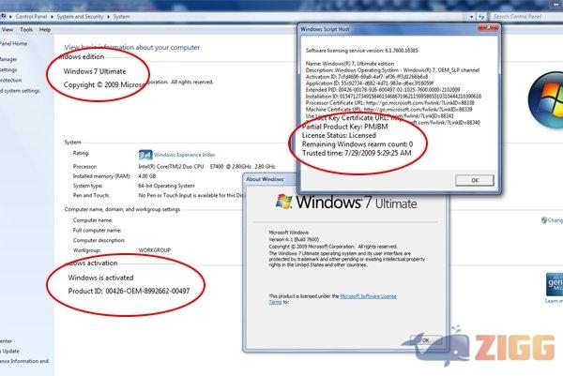Open the Help menu
The height and width of the screenshot is (376, 563).
click(x=45, y=30)
